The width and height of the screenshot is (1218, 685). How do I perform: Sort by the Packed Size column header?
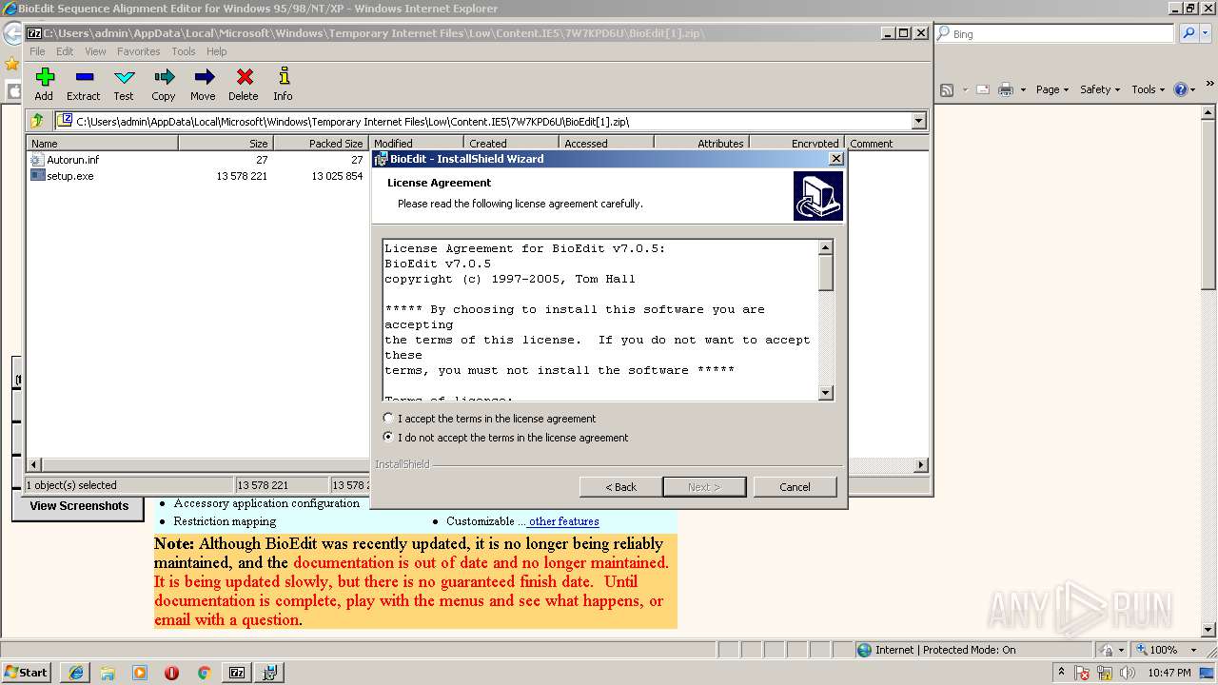(x=321, y=143)
